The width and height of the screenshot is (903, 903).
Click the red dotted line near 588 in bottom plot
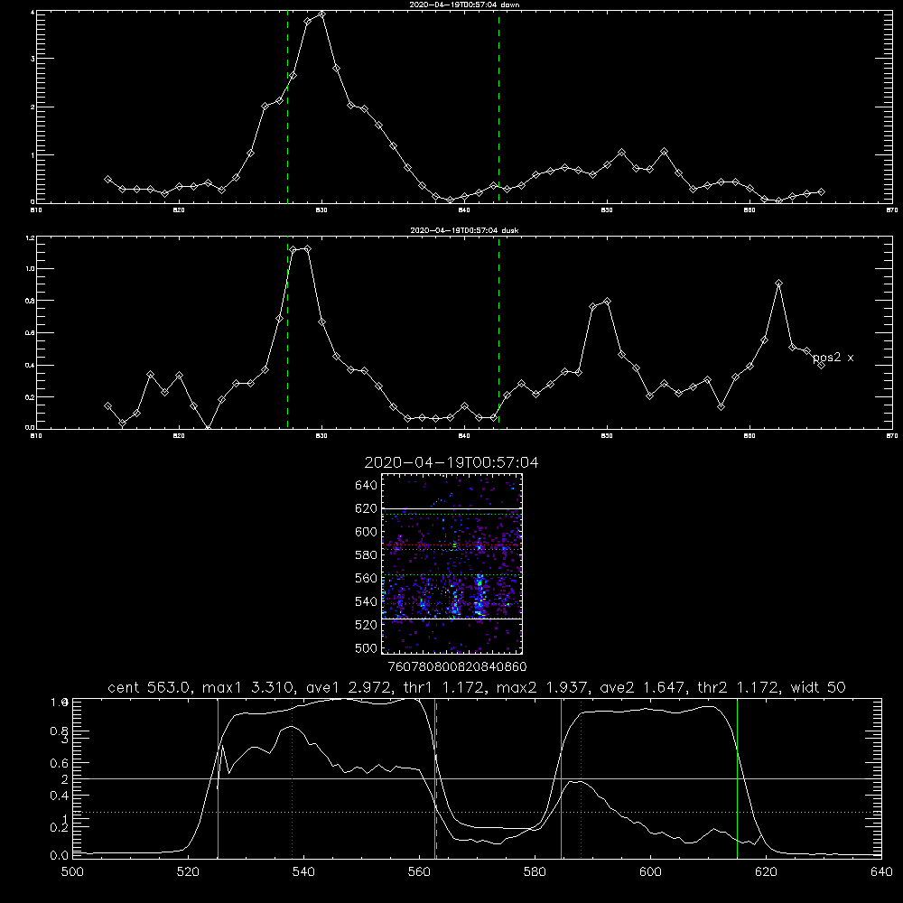[x=581, y=778]
